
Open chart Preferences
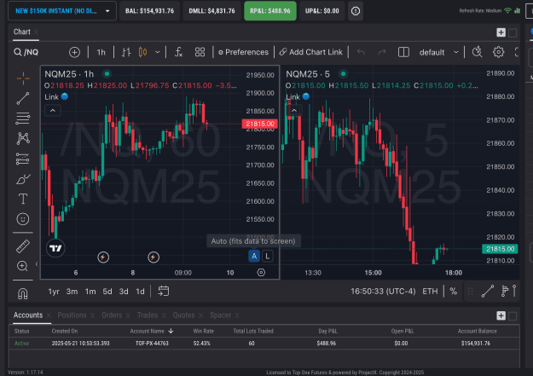[243, 52]
